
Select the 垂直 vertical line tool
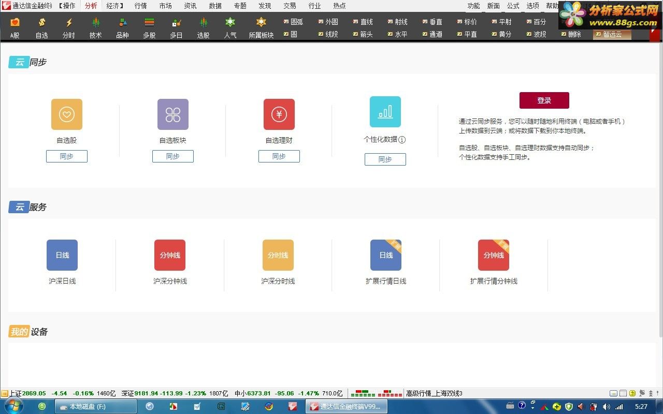coord(432,22)
